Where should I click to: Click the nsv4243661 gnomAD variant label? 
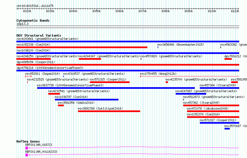point(47,39)
